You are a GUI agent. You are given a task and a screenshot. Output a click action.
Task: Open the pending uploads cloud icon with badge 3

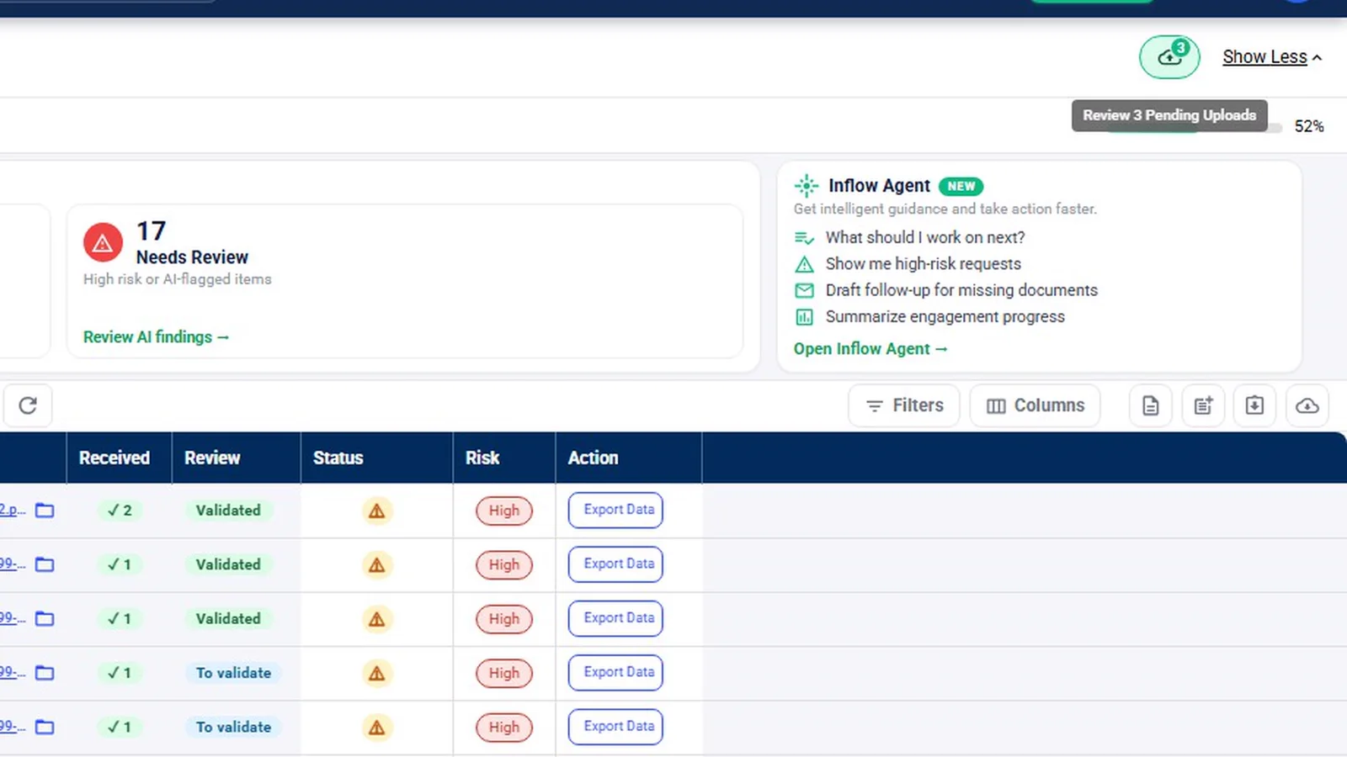[x=1169, y=57]
